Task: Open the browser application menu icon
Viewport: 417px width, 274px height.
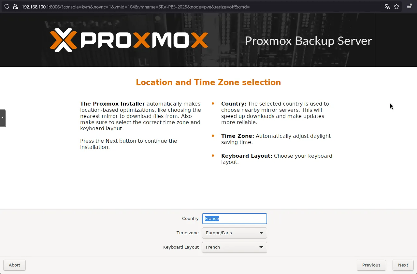Action: tap(410, 7)
